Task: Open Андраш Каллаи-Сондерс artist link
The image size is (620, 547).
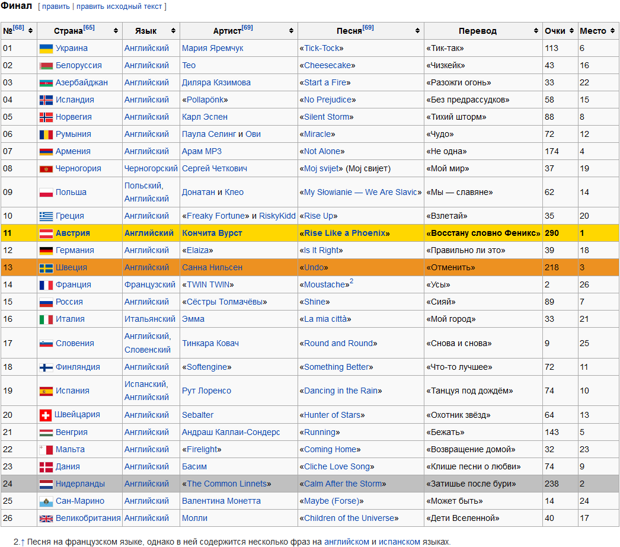Action: [x=231, y=433]
